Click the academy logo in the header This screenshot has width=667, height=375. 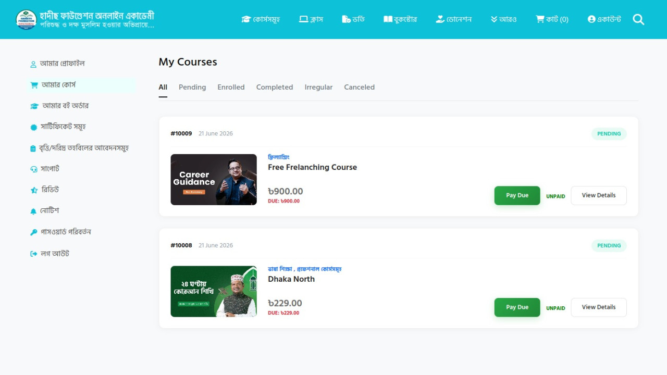tap(26, 19)
